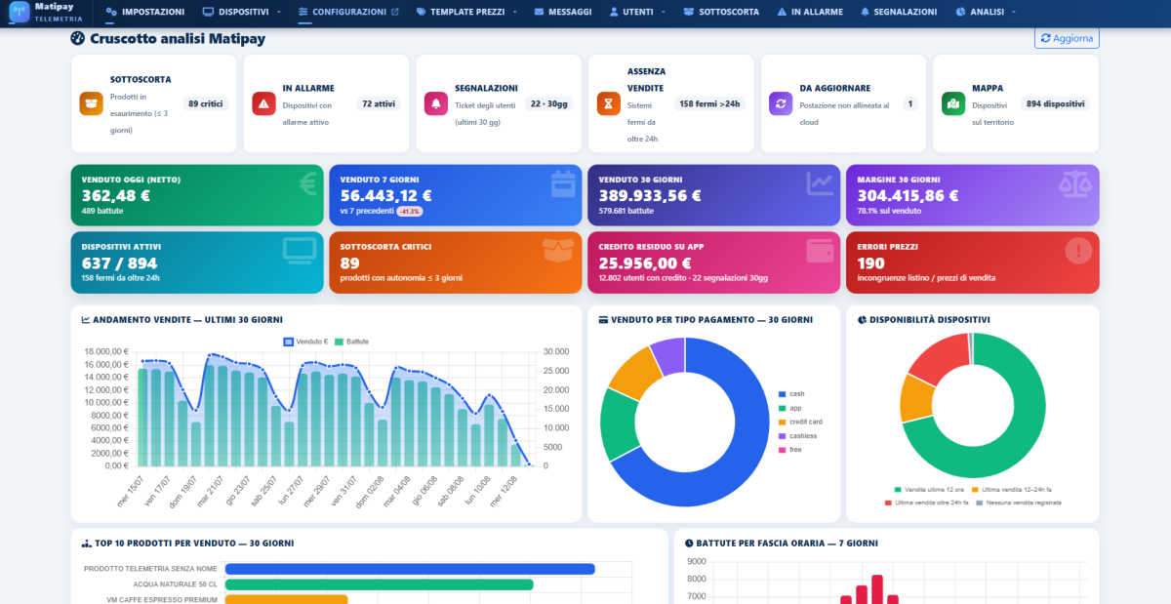The image size is (1171, 604).
Task: Go to Messaggi in the navigation bar
Action: [x=563, y=12]
